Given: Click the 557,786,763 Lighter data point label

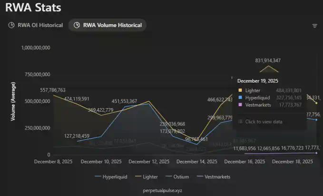Looking at the screenshot, I should (x=46, y=90).
